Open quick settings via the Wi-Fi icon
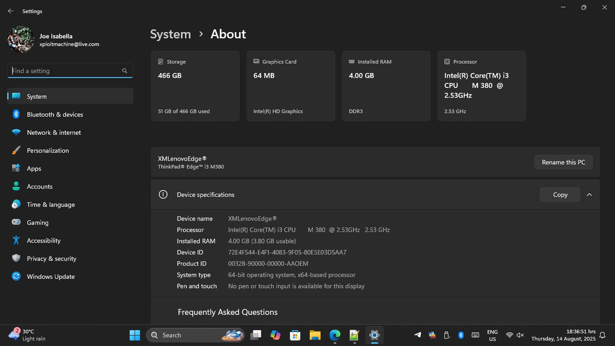Image resolution: width=615 pixels, height=346 pixels. tap(510, 335)
